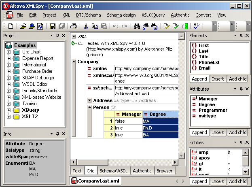Pin the Info panel

point(57,134)
